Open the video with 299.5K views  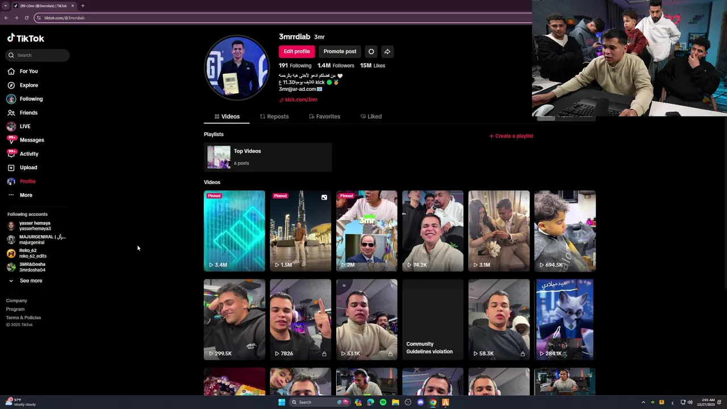click(235, 319)
